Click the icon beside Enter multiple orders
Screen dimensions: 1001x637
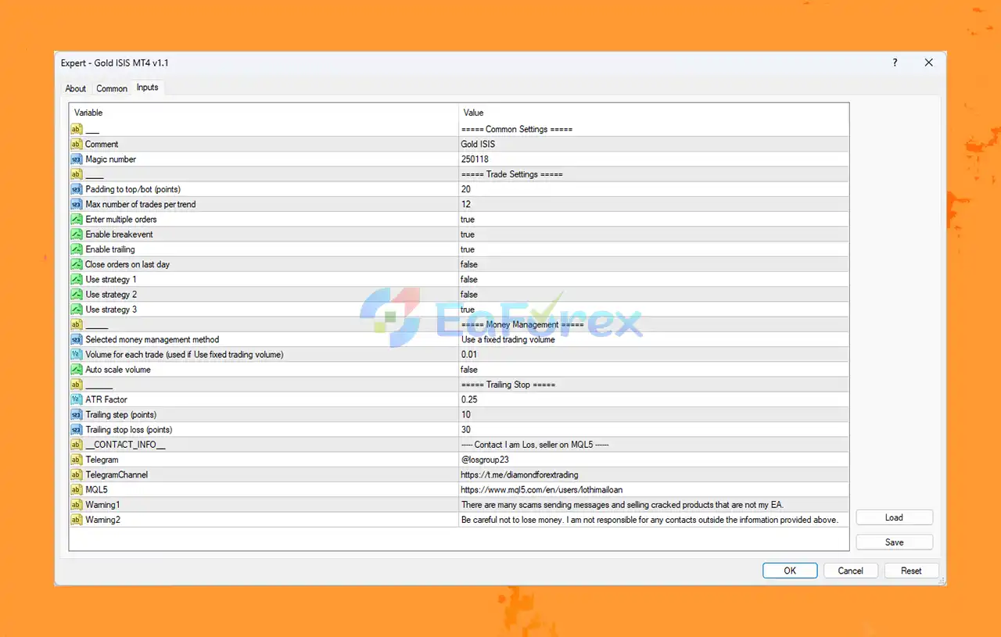pos(77,220)
